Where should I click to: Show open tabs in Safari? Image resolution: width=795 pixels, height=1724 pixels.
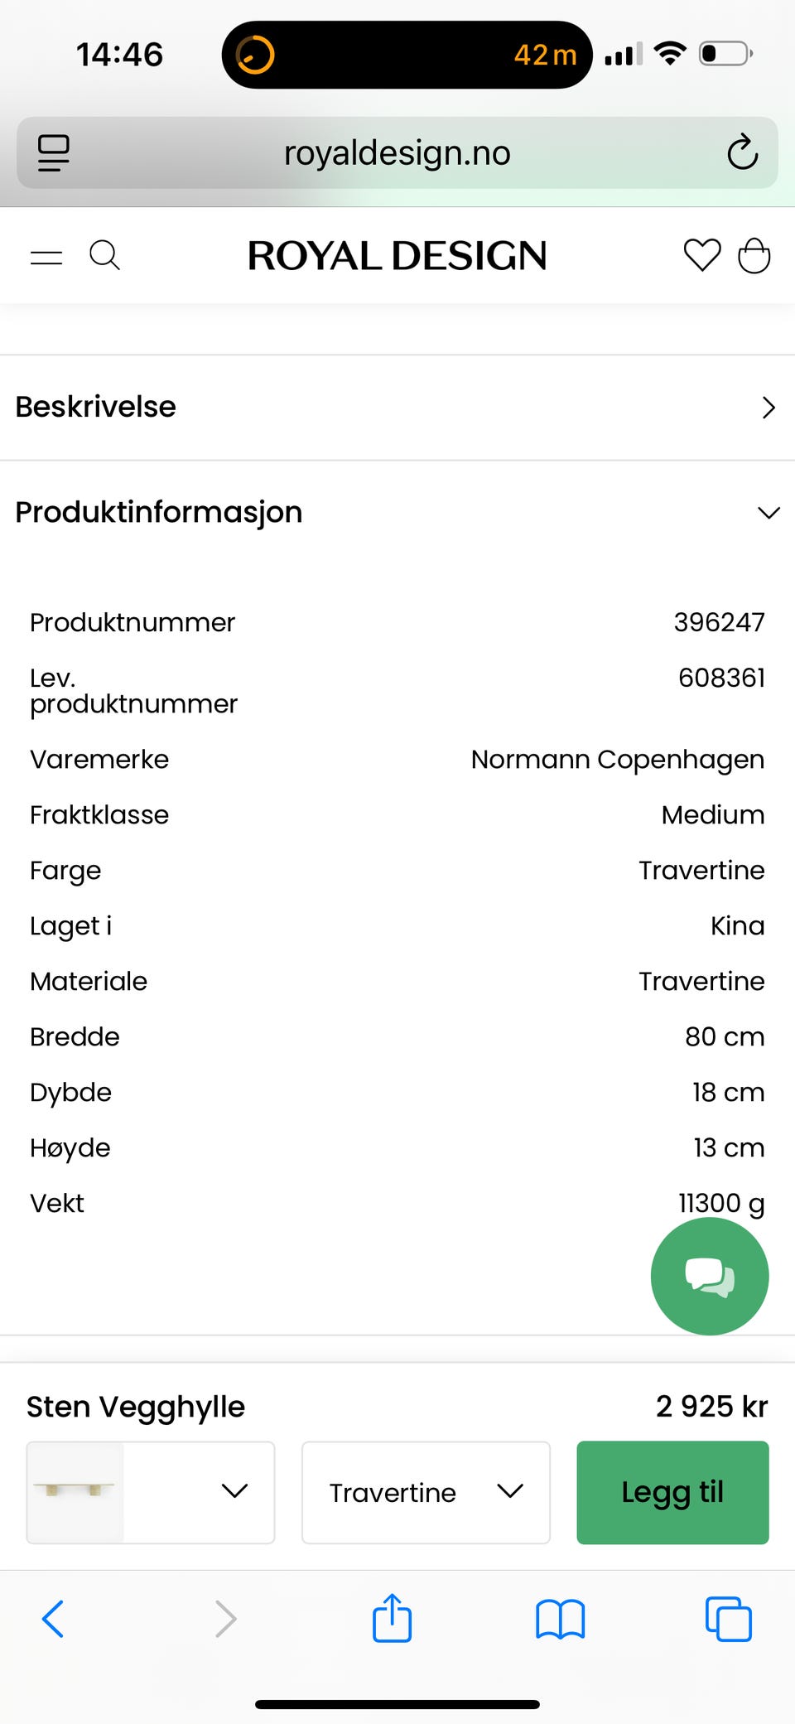click(729, 1619)
